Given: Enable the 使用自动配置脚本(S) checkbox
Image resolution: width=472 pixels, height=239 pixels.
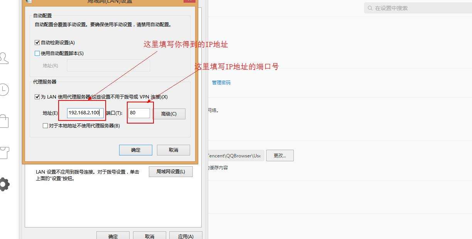Looking at the screenshot, I should click(37, 53).
